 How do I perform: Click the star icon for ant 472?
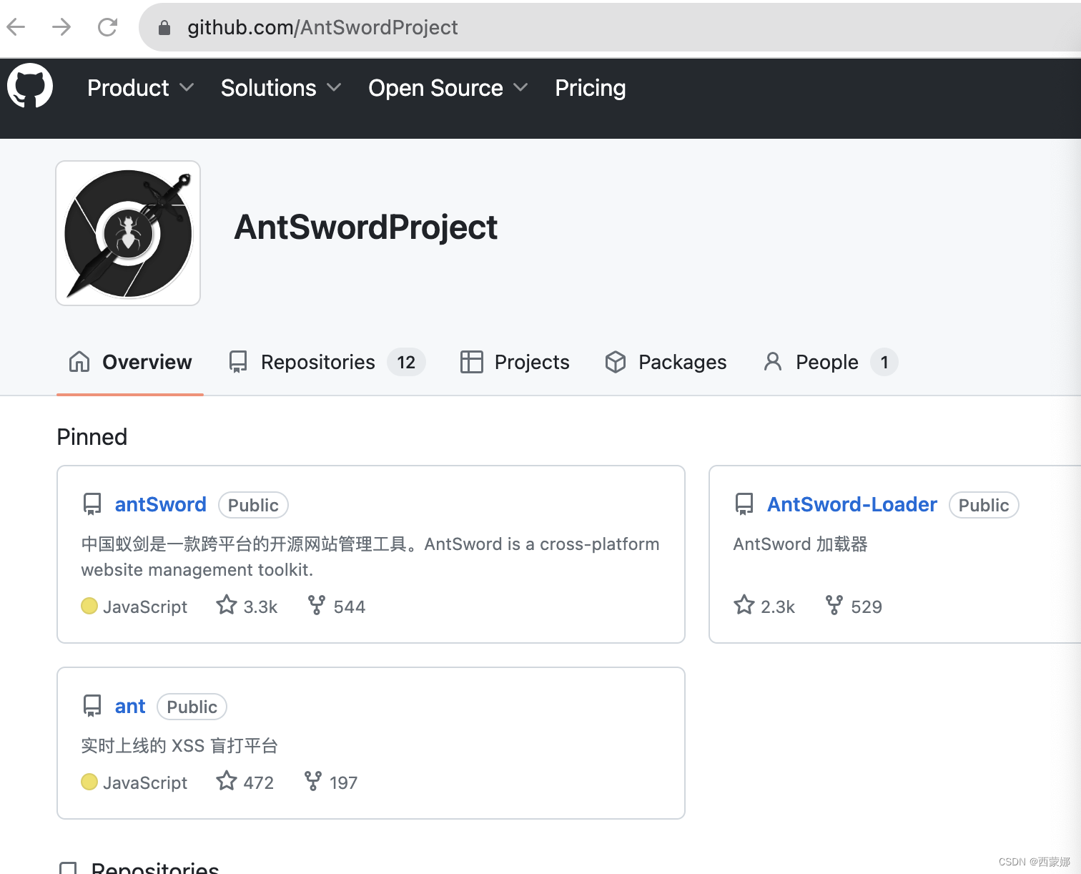pos(227,781)
